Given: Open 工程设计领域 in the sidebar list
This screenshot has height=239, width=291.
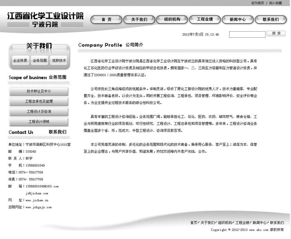Looking at the screenshot, I should pyautogui.click(x=39, y=121).
